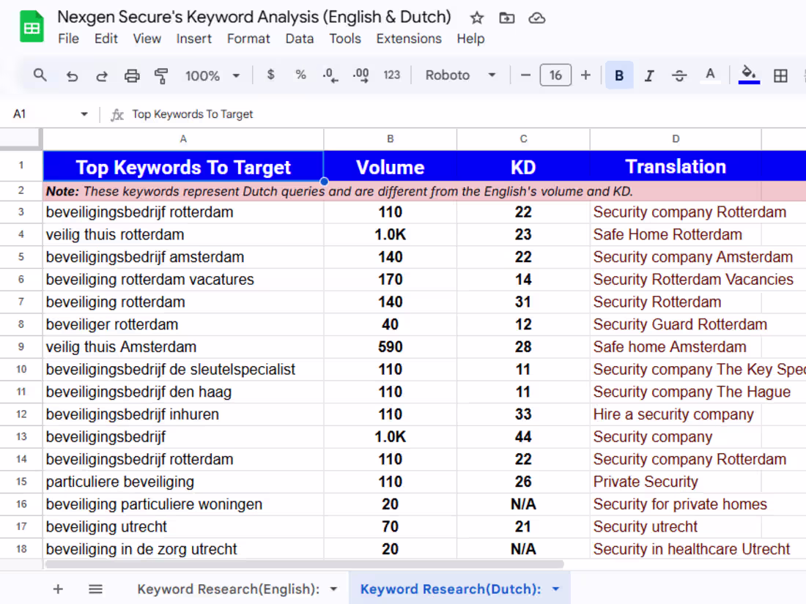Toggle italic formatting on
Image resolution: width=806 pixels, height=604 pixels.
[x=649, y=75]
